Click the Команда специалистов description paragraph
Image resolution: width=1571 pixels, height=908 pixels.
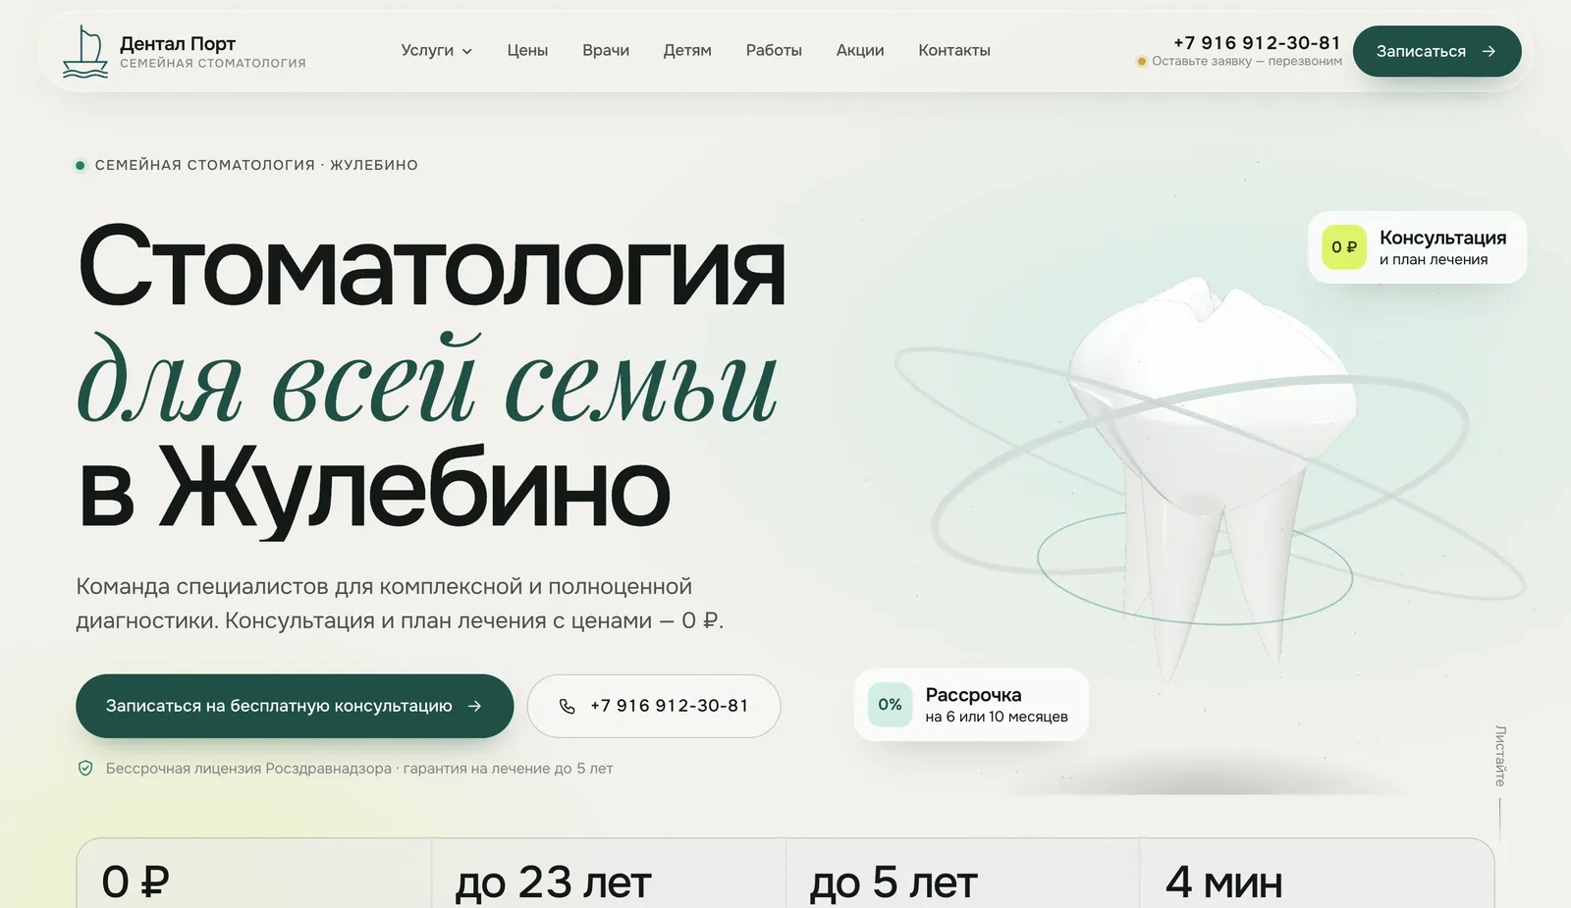point(400,604)
